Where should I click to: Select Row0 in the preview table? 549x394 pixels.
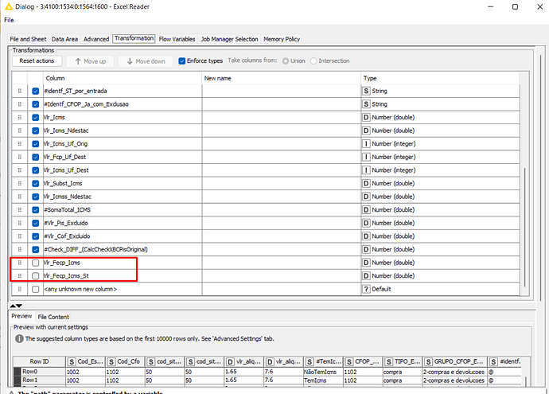[x=39, y=372]
